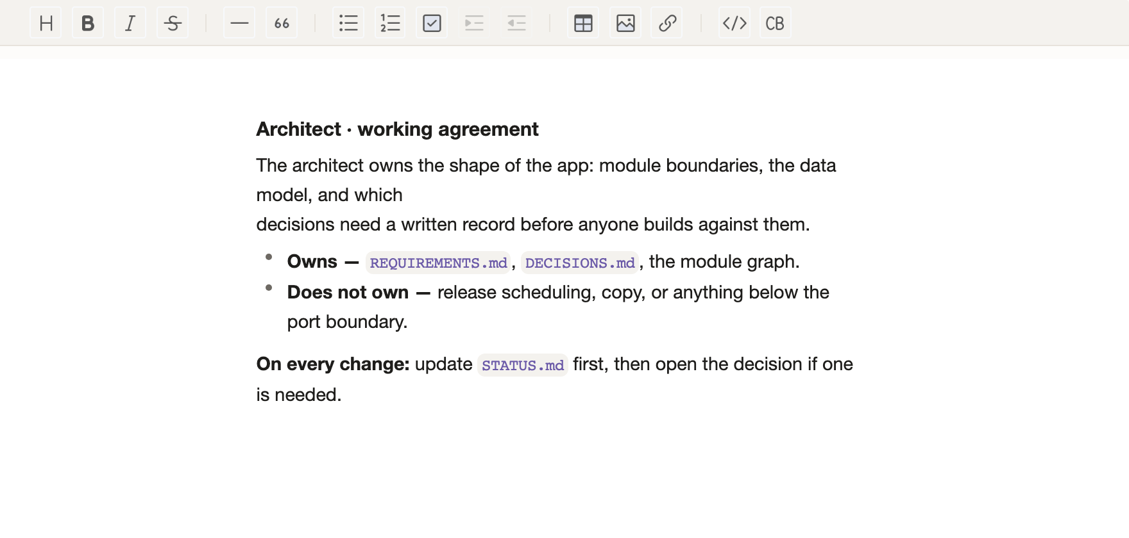Screen dimensions: 1129x538
Task: Apply heading format with H icon
Action: (46, 23)
